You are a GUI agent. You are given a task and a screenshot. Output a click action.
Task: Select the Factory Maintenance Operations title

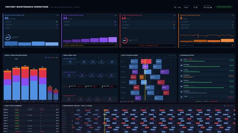[27, 7]
